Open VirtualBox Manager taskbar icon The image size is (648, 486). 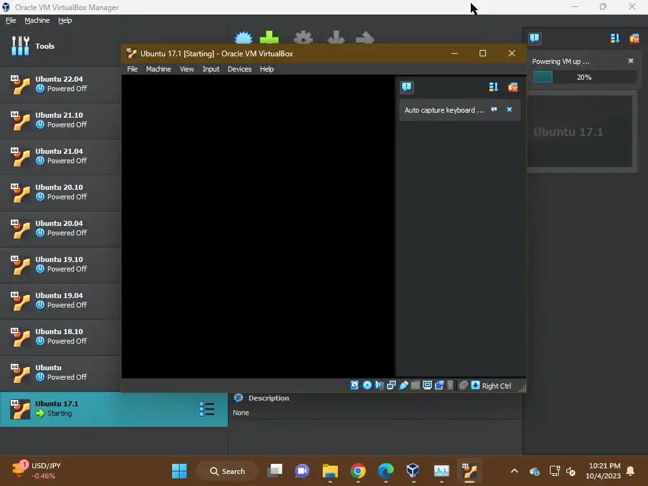[413, 471]
